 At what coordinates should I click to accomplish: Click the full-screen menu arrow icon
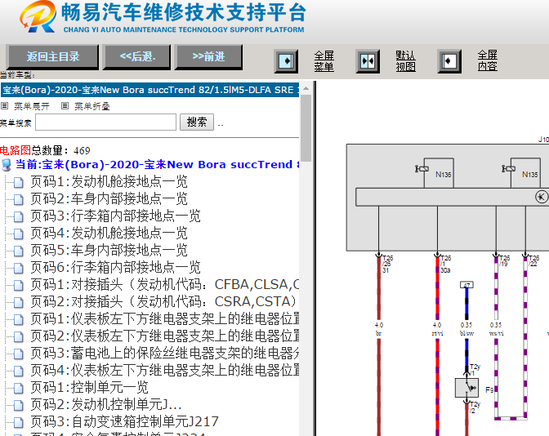pyautogui.click(x=286, y=61)
